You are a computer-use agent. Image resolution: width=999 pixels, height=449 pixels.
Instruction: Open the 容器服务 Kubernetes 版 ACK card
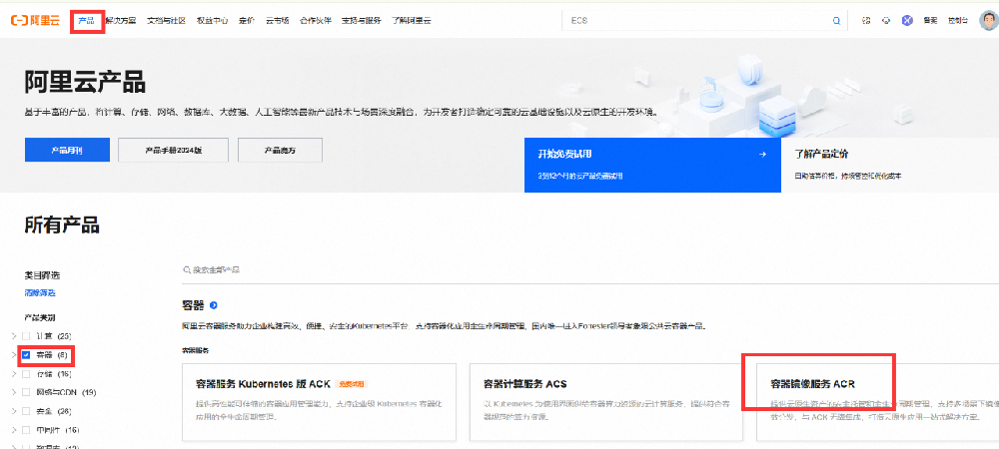tap(320, 402)
